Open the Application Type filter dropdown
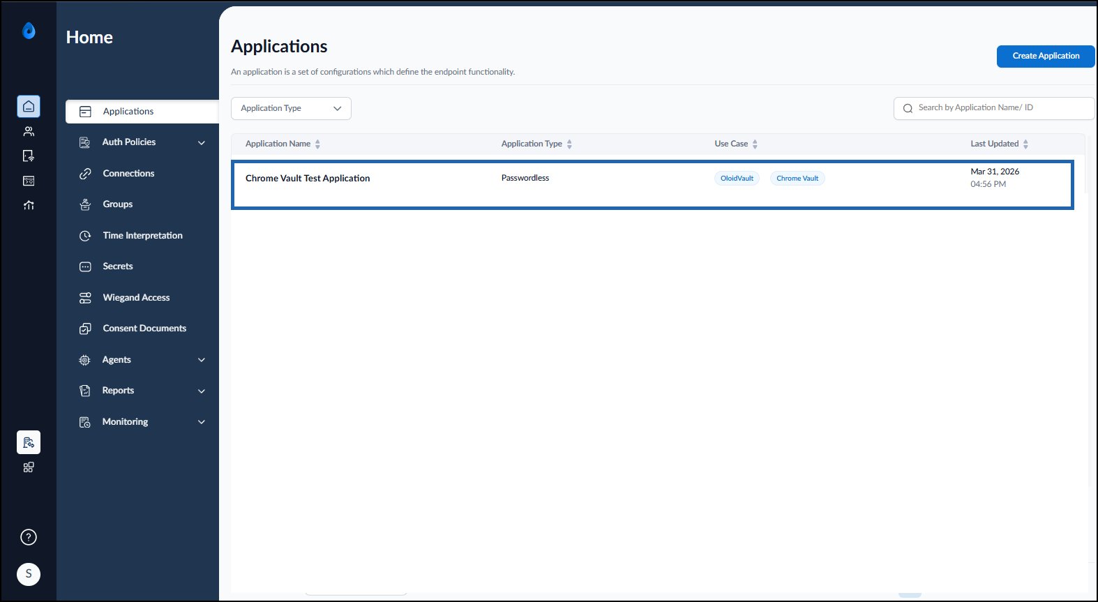Screen dimensions: 1098x602 pyautogui.click(x=291, y=108)
